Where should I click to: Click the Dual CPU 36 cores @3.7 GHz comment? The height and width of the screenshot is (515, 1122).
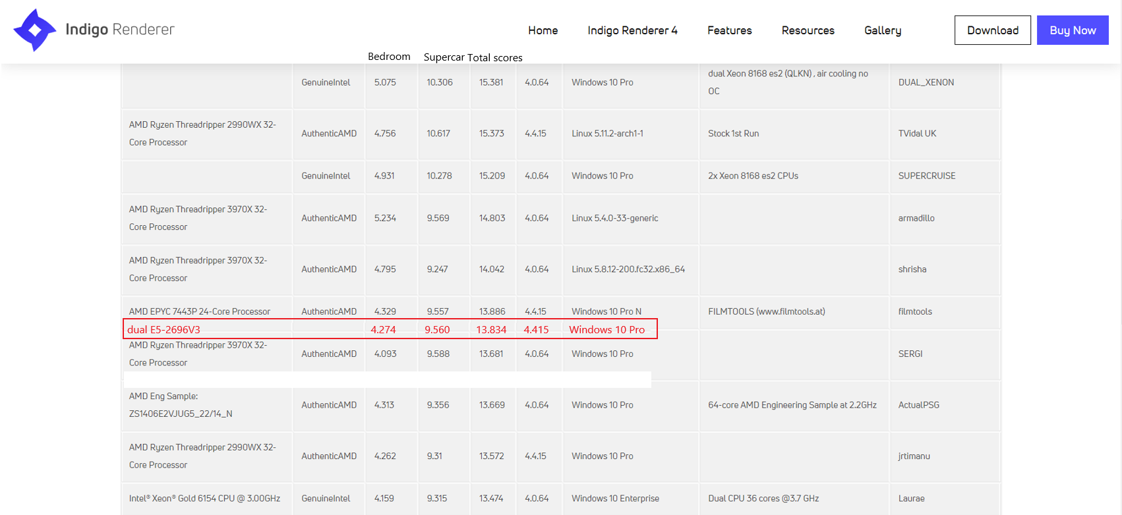click(x=763, y=499)
